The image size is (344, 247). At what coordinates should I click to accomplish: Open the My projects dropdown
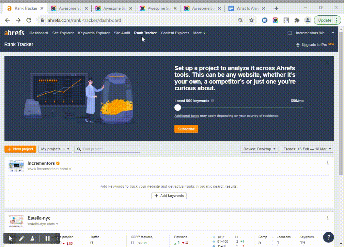tap(55, 149)
